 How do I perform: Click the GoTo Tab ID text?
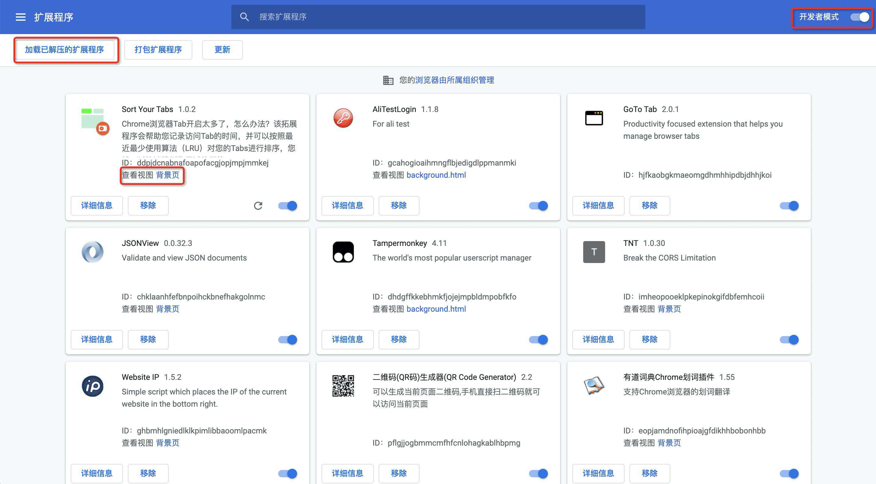[697, 175]
